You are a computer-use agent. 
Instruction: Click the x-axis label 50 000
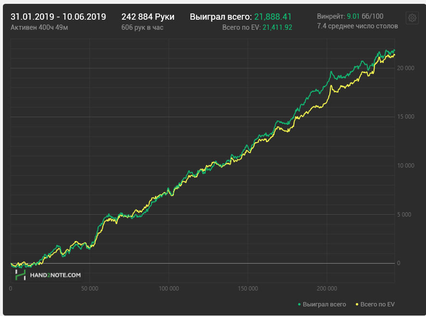[x=89, y=289]
